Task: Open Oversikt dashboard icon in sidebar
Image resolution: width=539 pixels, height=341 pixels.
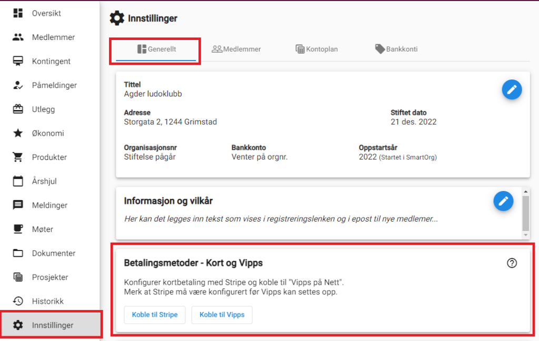Action: [x=18, y=13]
